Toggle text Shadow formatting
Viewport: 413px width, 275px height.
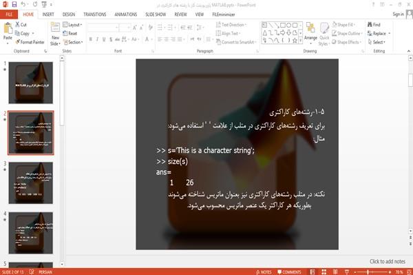[x=111, y=39]
